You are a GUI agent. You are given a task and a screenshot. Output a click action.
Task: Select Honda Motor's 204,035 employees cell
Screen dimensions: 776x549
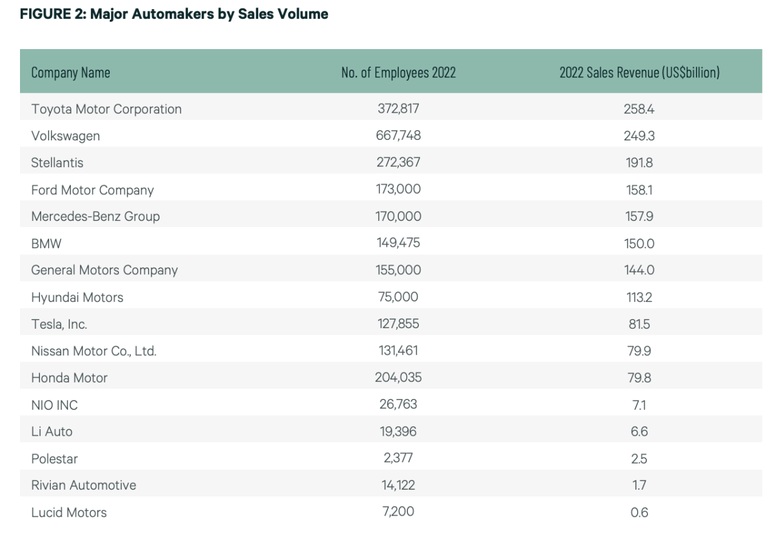(398, 377)
